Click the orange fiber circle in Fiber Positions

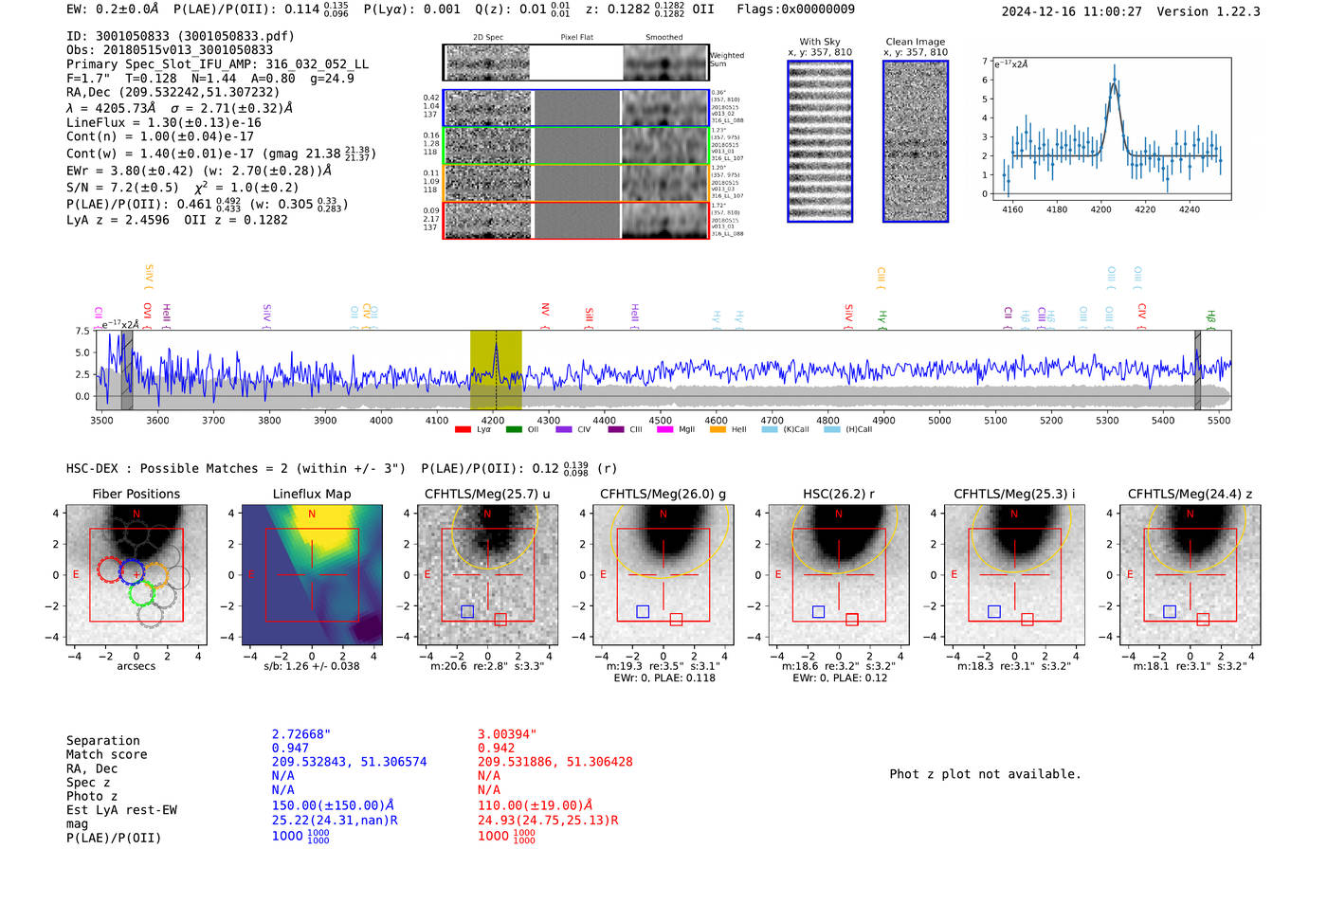(x=155, y=575)
